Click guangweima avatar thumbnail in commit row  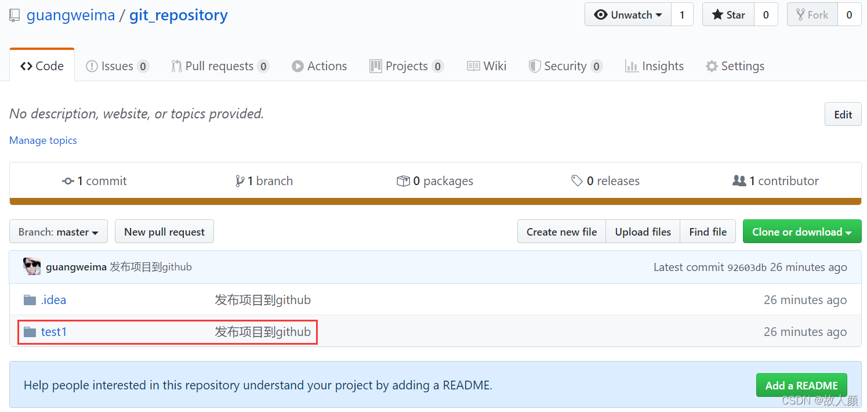[32, 267]
